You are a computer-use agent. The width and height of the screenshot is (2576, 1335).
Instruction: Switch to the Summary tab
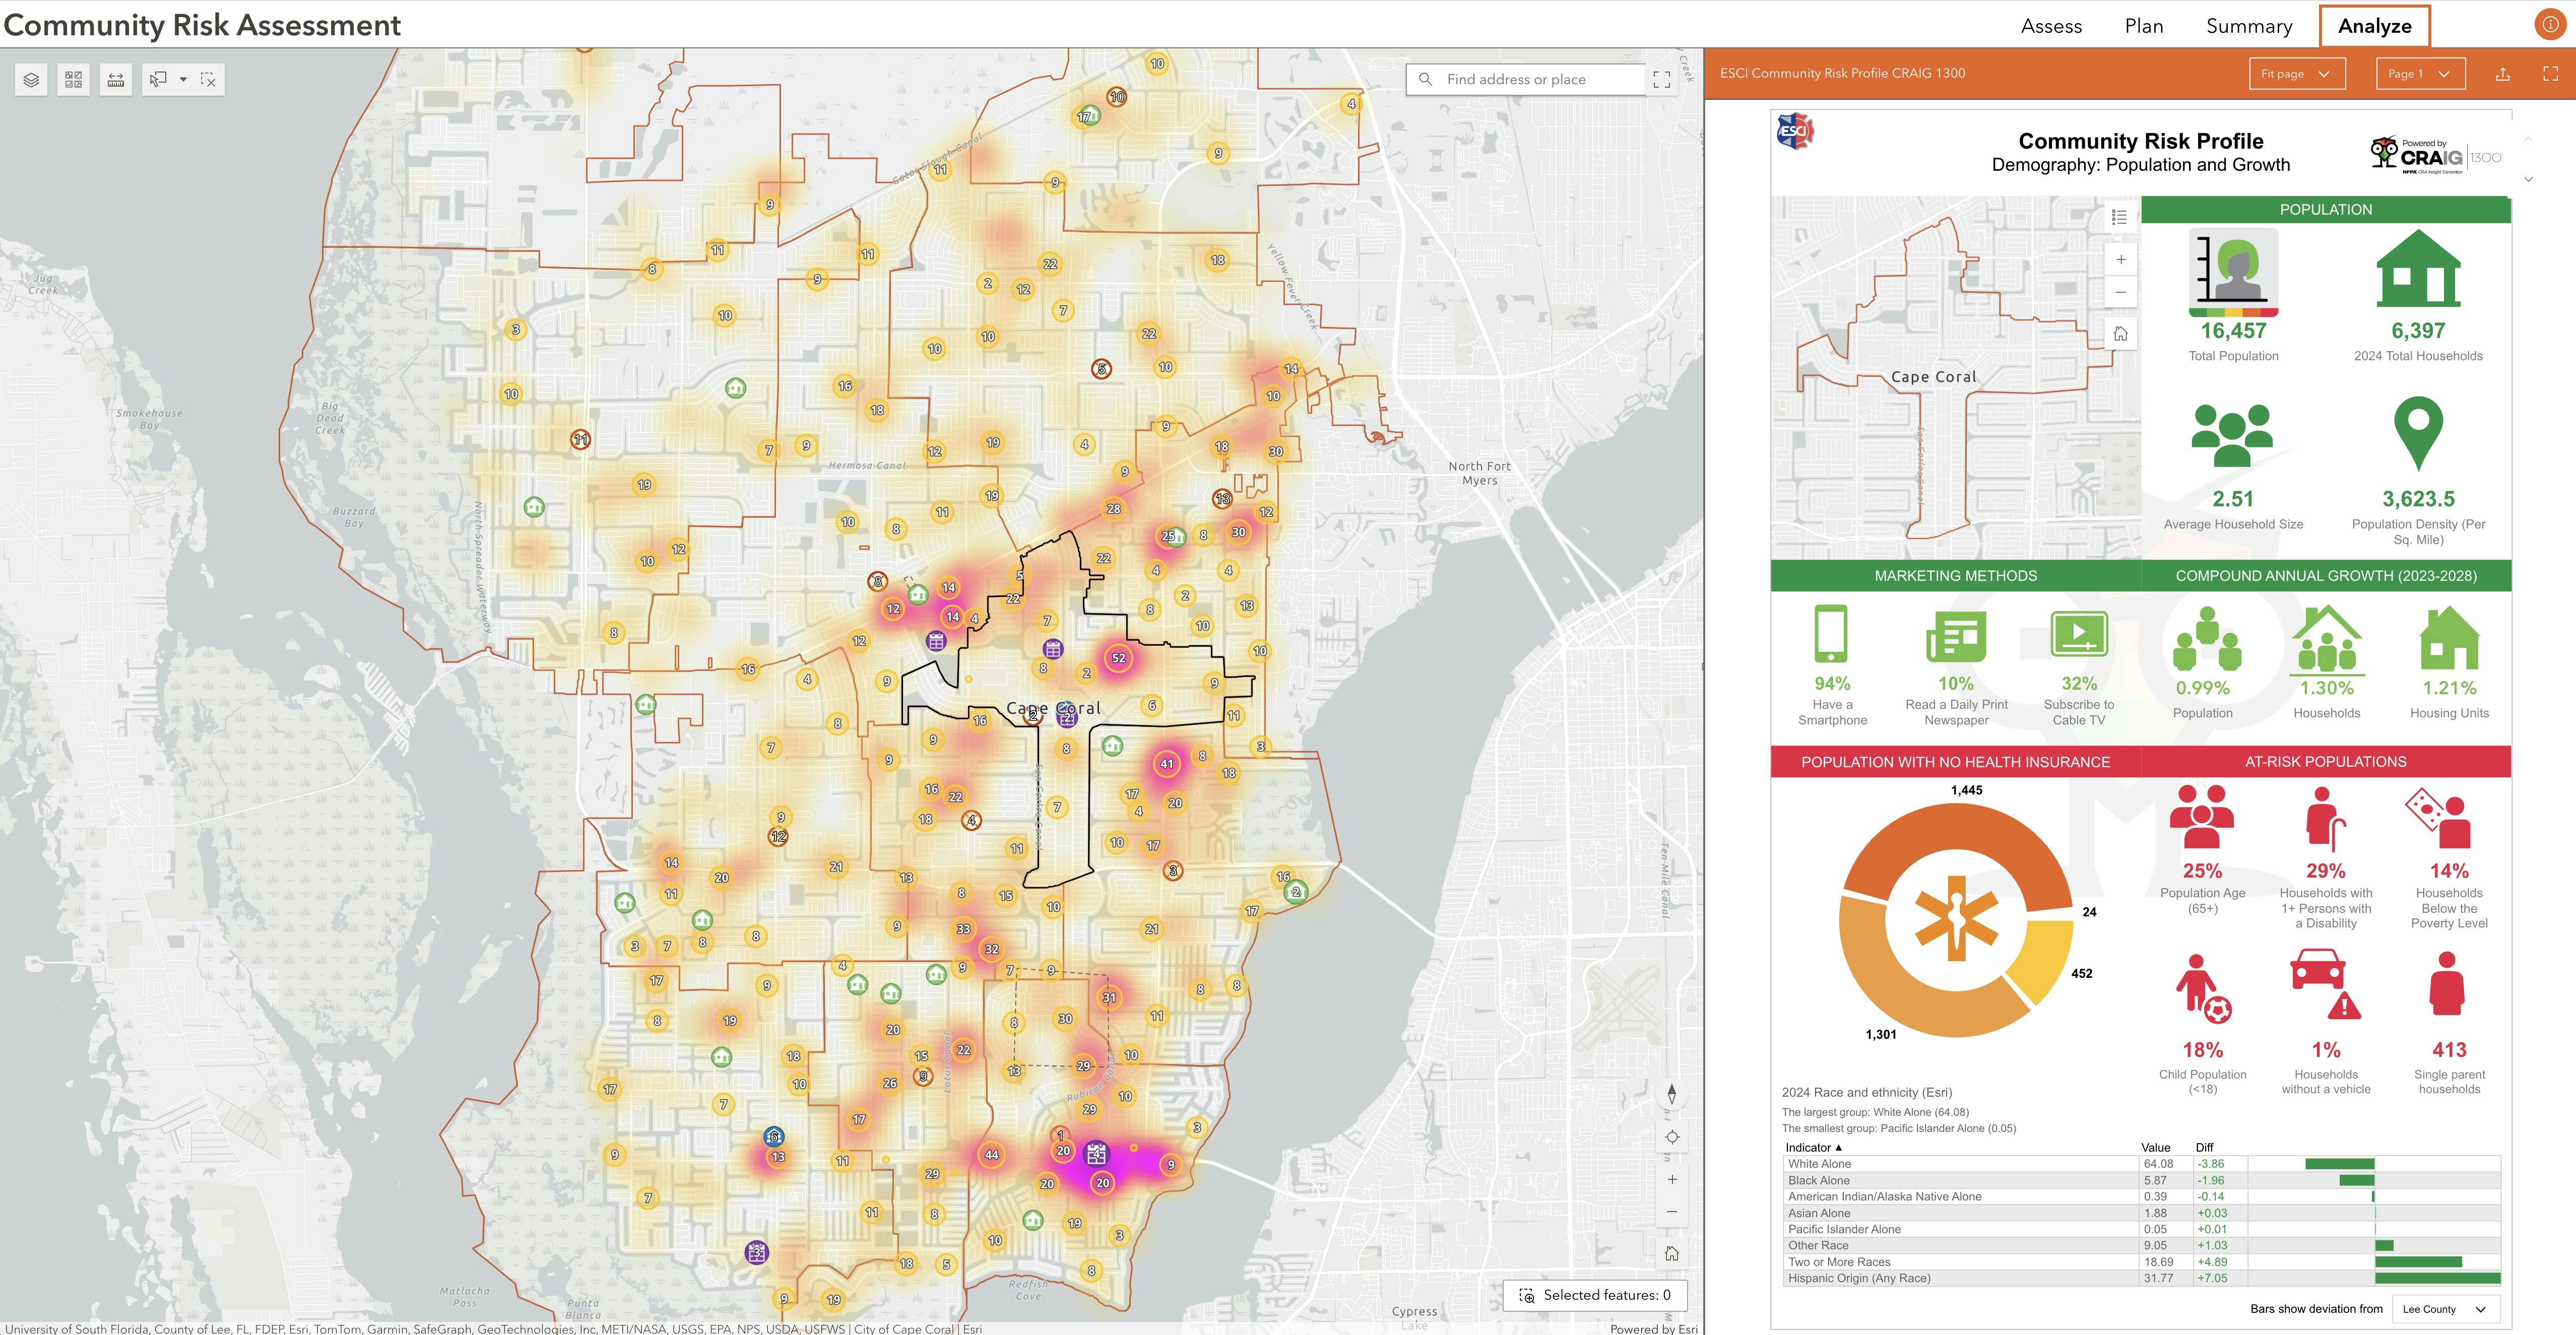[2249, 26]
